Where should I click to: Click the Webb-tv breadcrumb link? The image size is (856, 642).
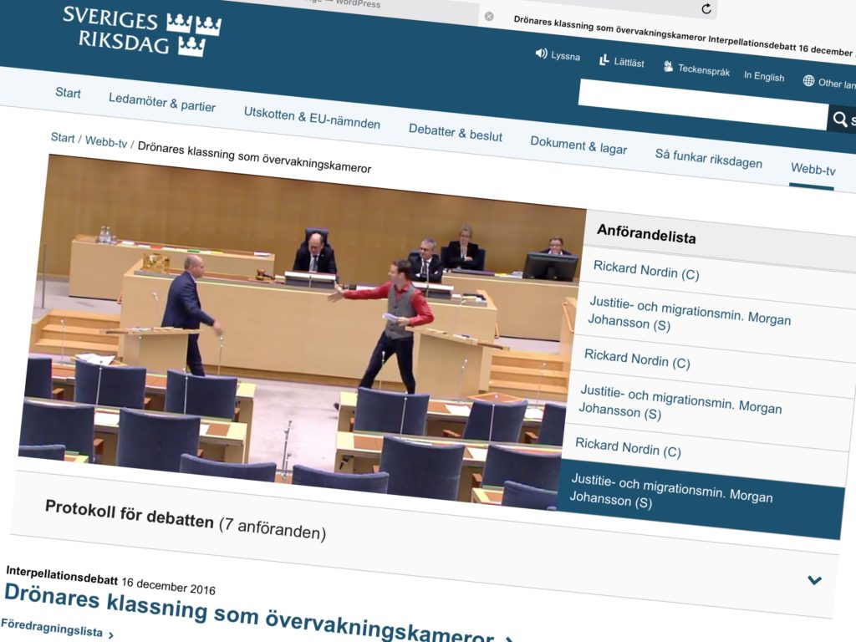point(106,142)
